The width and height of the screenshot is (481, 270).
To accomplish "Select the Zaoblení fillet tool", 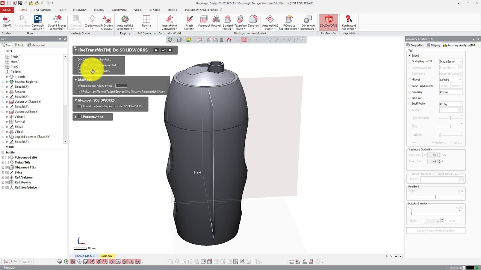I will 253,22.
